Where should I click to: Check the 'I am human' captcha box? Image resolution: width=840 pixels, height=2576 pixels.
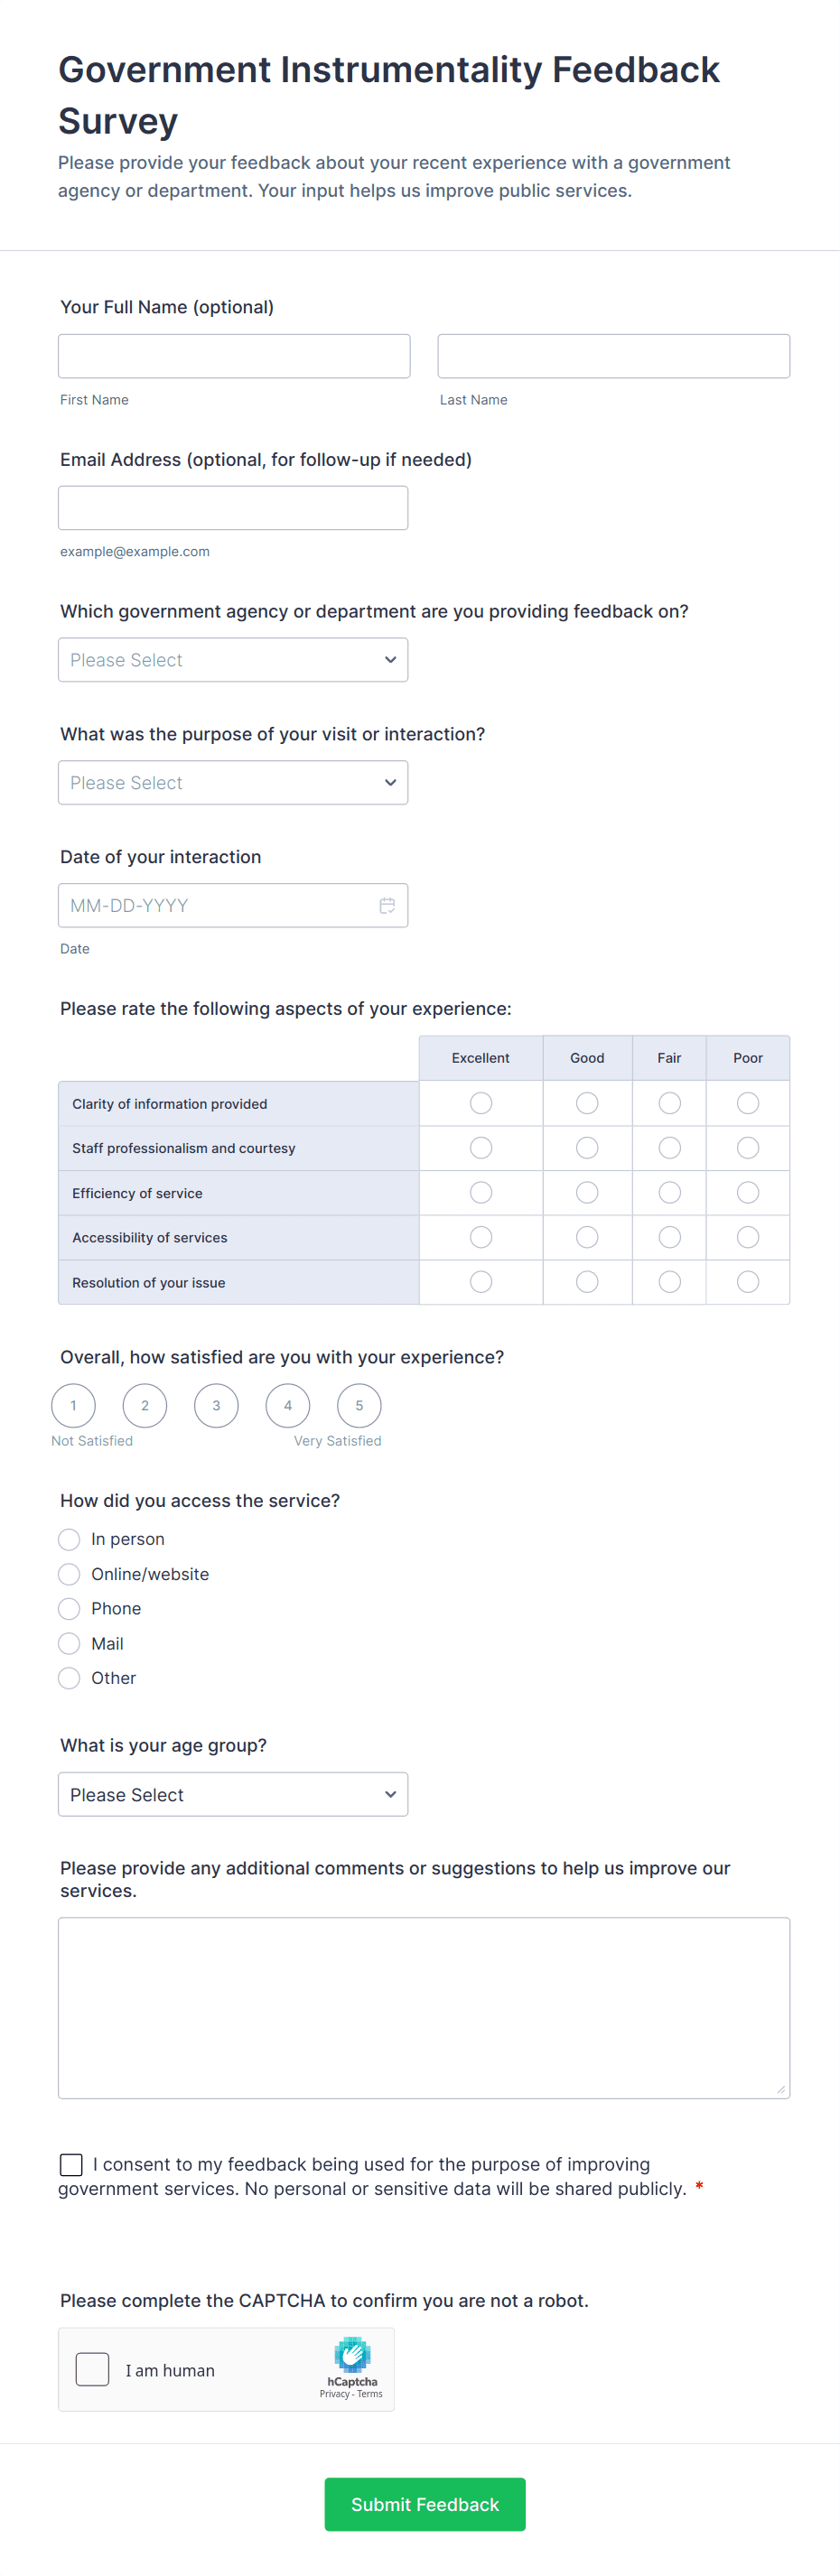point(92,2369)
